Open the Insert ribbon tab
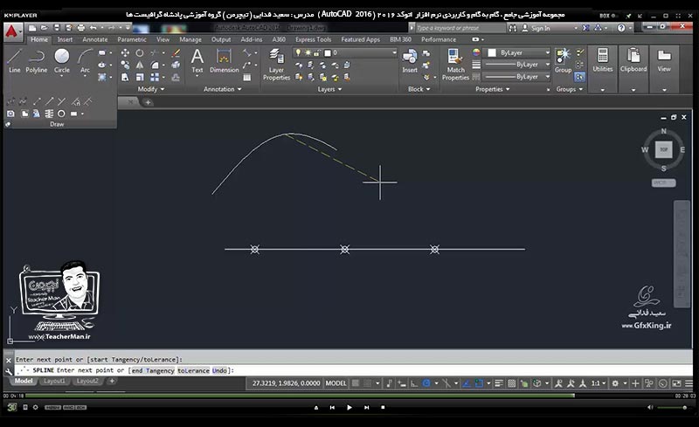The image size is (699, 427). [x=65, y=39]
